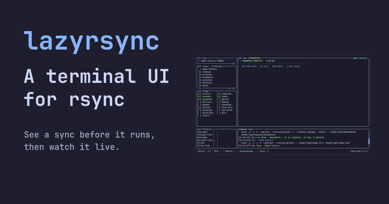Click the Search: / footer hint
Image resolution: width=389 pixels, height=204 pixels.
tap(230, 151)
